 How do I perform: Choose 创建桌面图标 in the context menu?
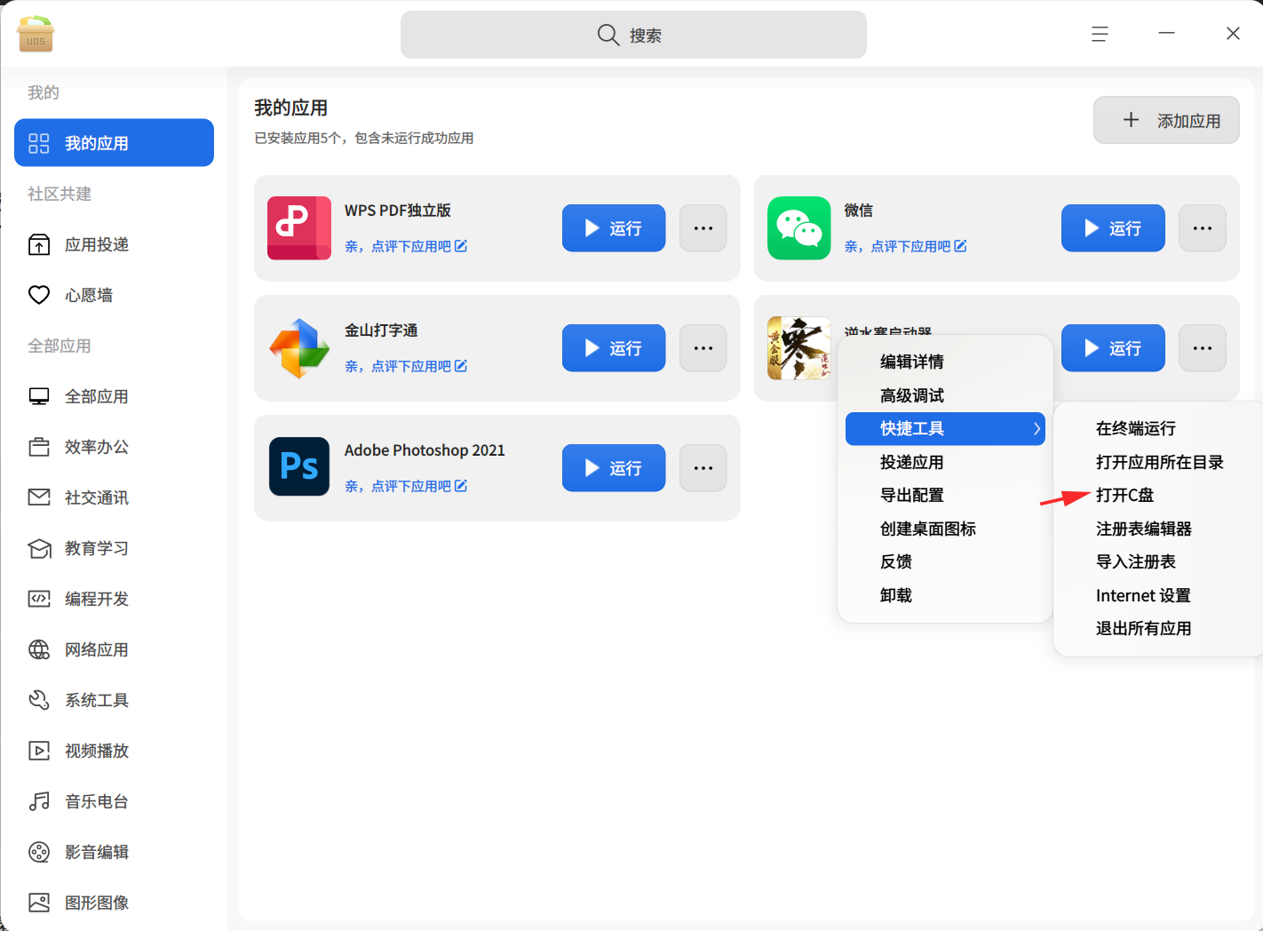pos(927,529)
